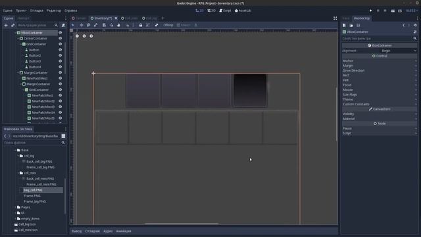Open the Проект menu
The width and height of the screenshot is (421, 237).
(21, 11)
